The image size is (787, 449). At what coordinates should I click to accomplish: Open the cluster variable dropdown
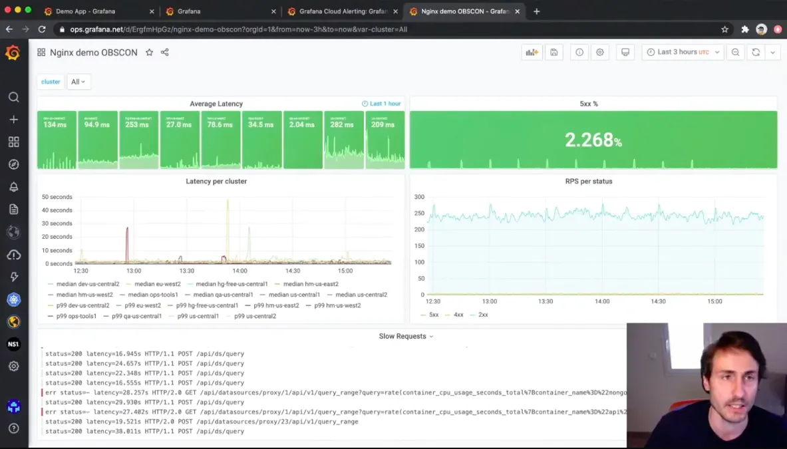(x=78, y=82)
